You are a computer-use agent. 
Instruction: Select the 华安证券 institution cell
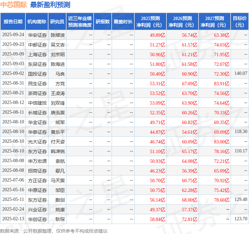pos(37,35)
